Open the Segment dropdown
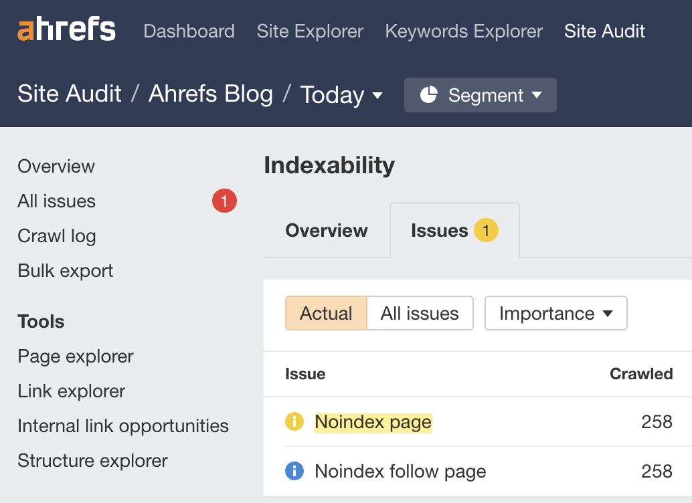This screenshot has height=503, width=692. [480, 95]
